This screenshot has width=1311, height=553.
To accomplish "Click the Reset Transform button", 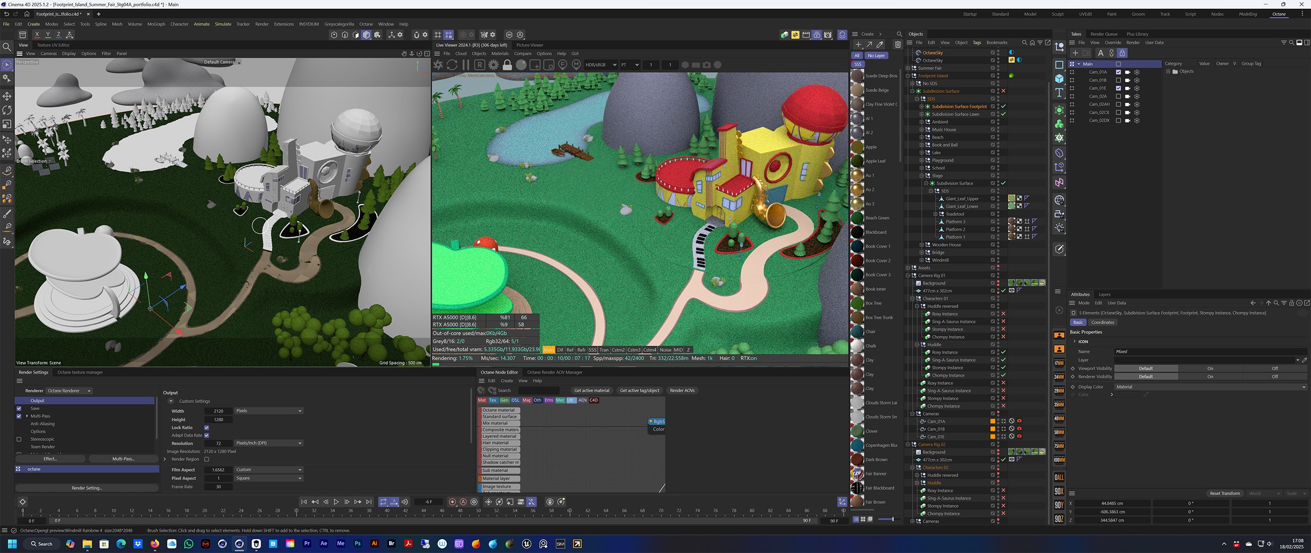I will [x=1224, y=494].
